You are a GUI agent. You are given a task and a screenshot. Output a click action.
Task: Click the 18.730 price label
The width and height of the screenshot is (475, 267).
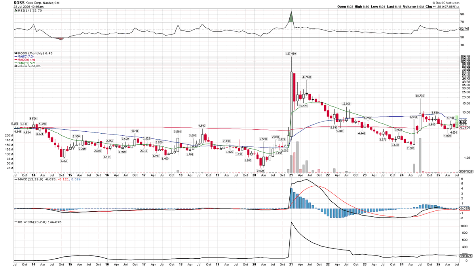pos(420,96)
